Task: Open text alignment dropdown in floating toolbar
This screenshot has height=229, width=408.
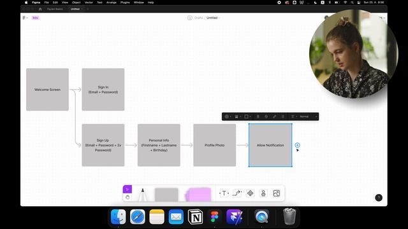Action: [294, 116]
